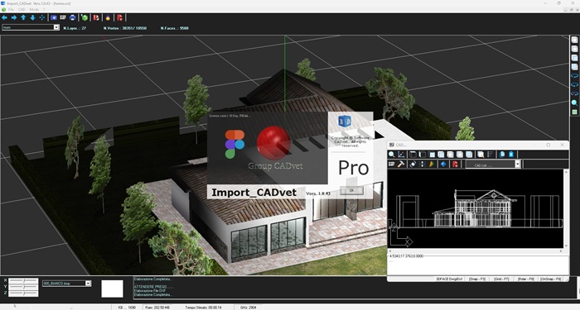
Task: Click the green grid icon on right sidebar
Action: 574,112
